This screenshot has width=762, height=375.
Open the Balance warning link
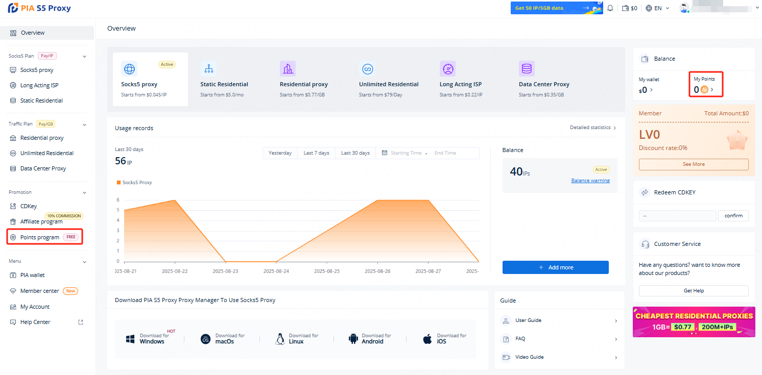[590, 181]
